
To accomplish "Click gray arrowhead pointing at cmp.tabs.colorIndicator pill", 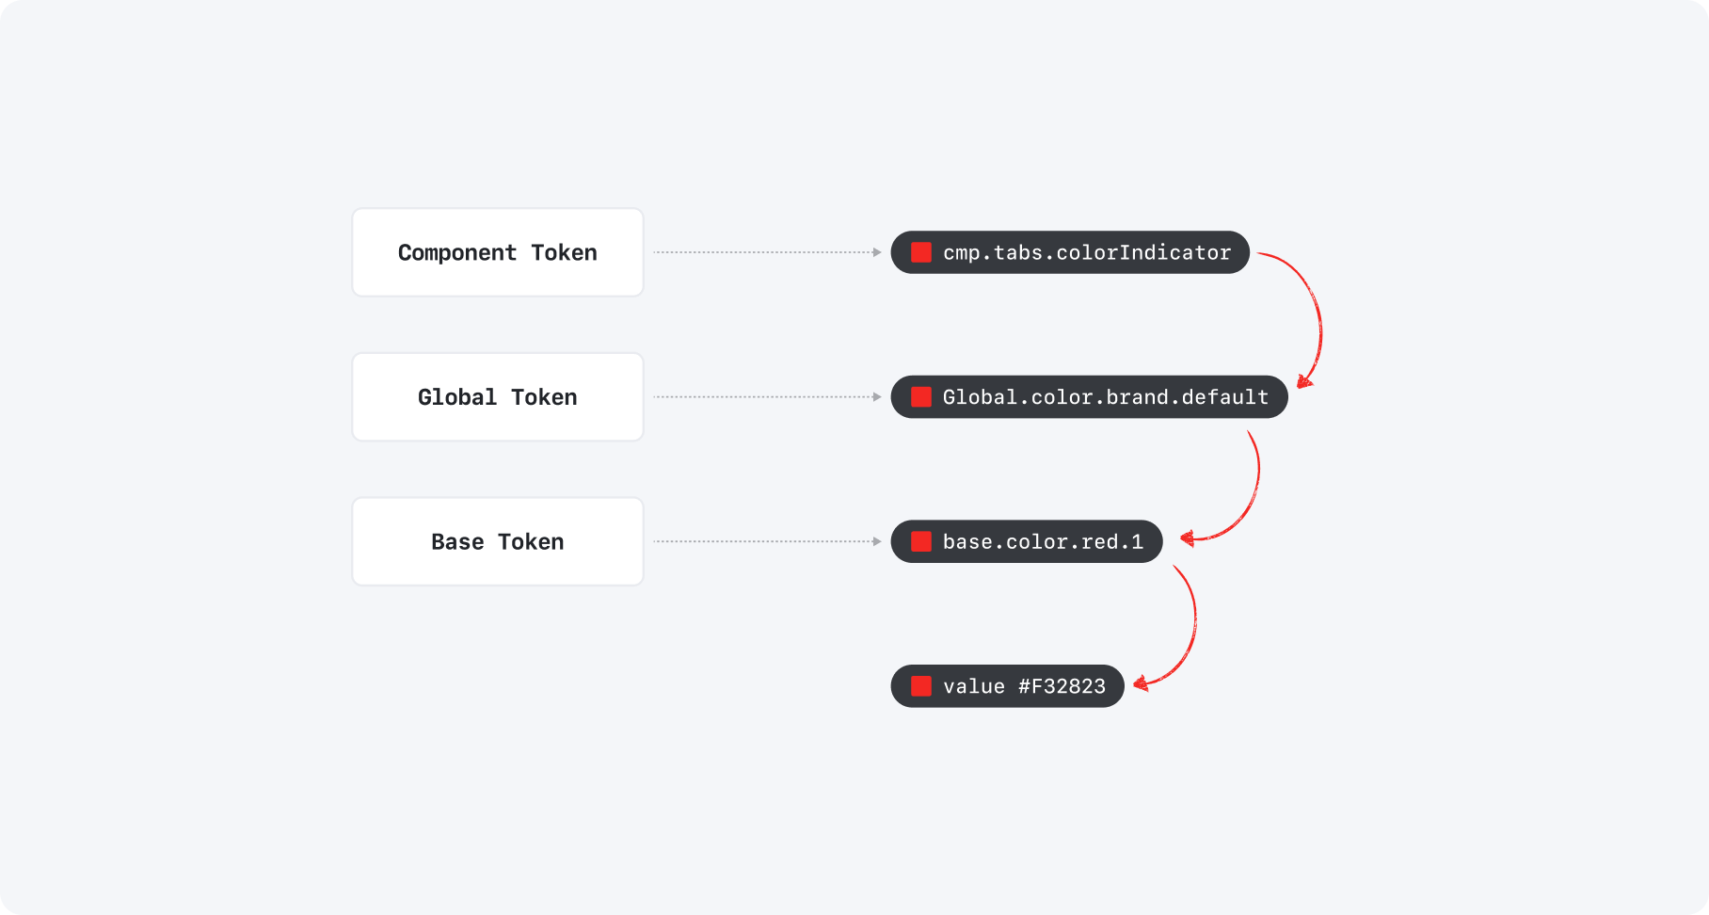I will (877, 252).
